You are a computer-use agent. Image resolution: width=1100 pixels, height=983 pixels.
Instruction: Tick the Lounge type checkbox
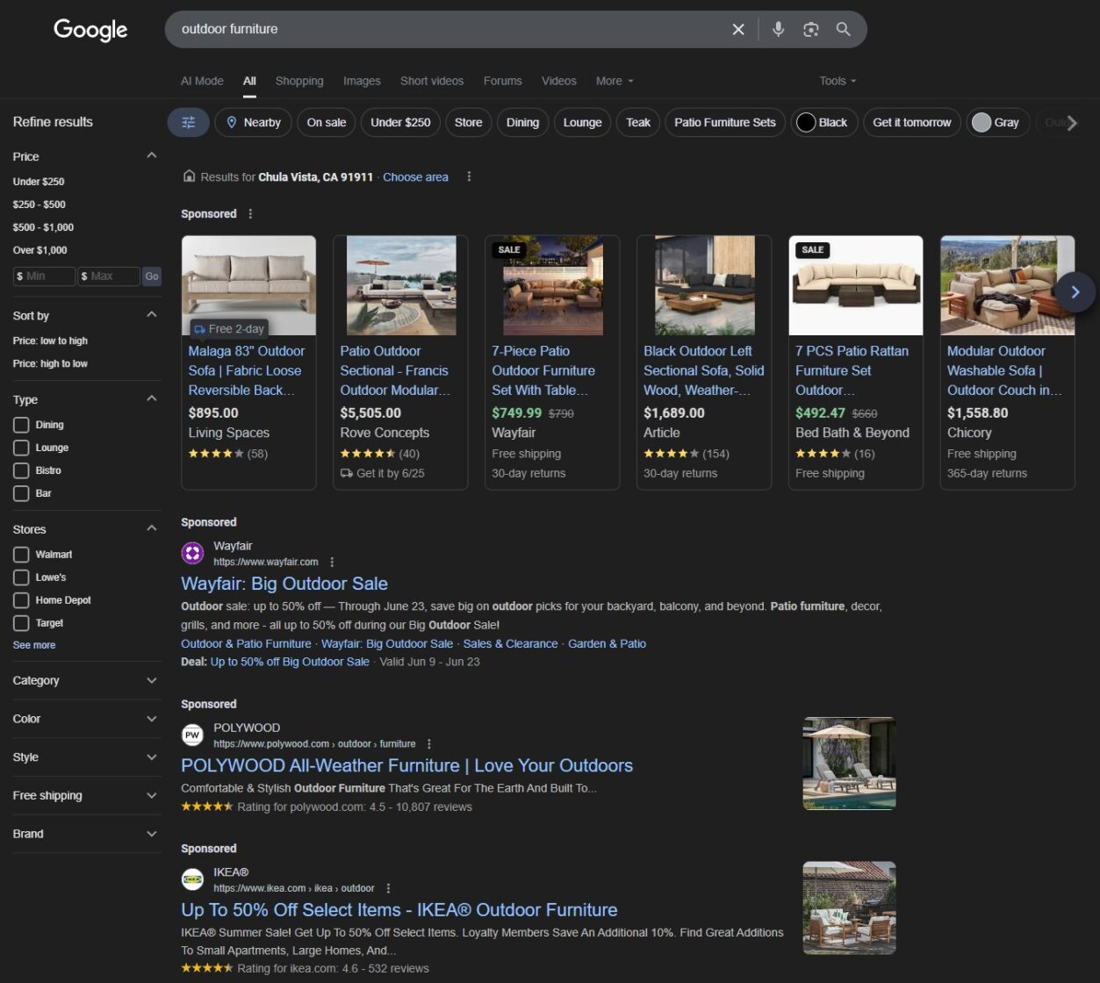pos(21,448)
